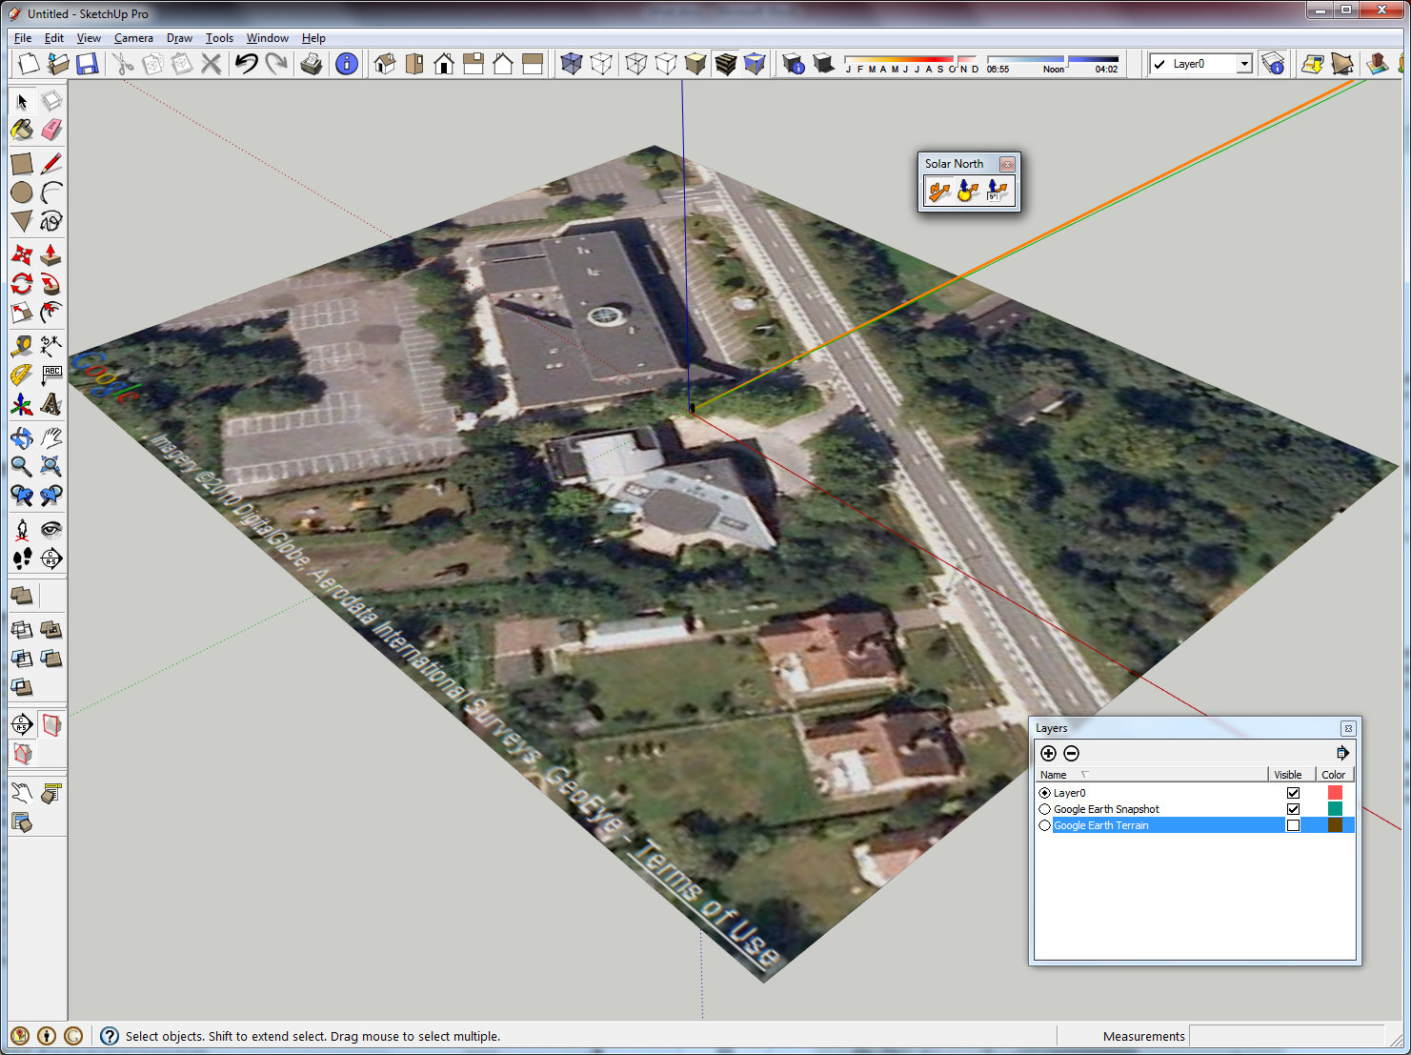Delete layer with minus button
This screenshot has width=1411, height=1055.
pyautogui.click(x=1071, y=753)
